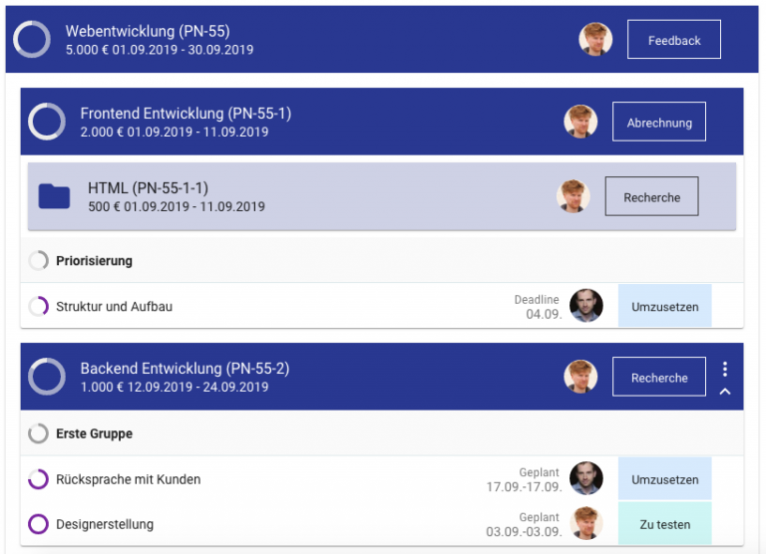Select the Designerstellung task title
Image resolution: width=766 pixels, height=554 pixels.
(105, 524)
